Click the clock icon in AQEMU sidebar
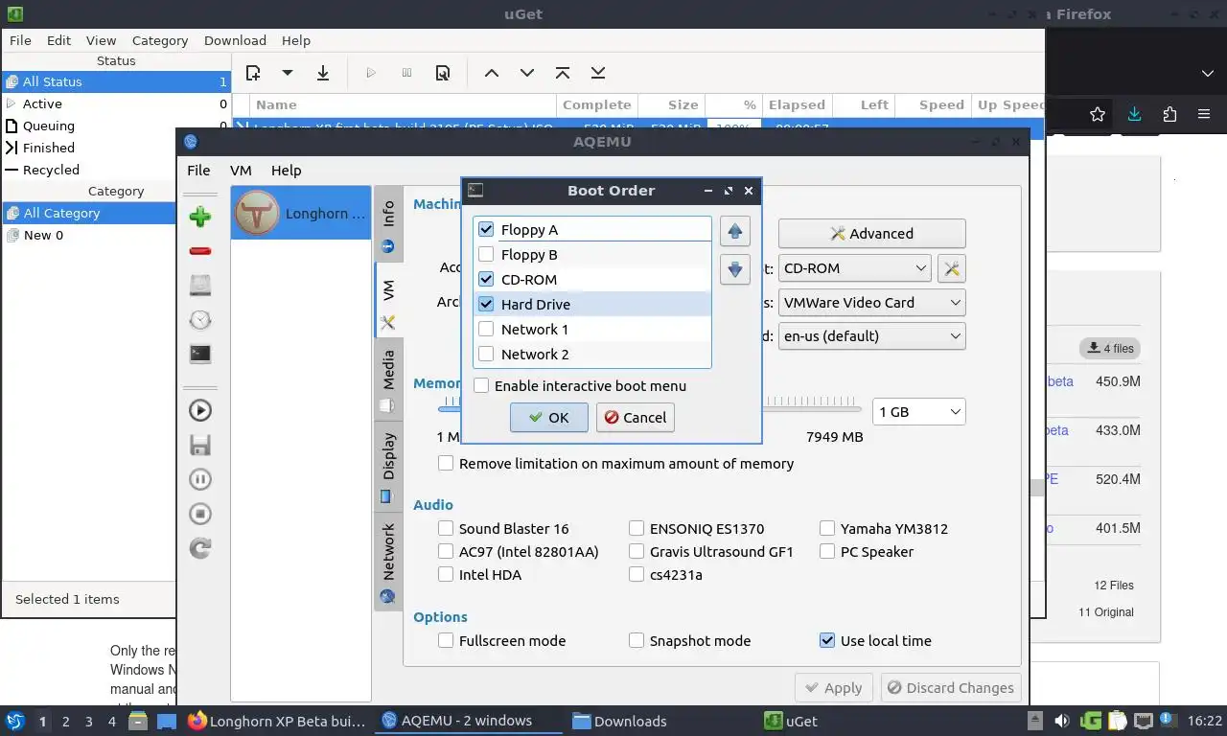 click(x=200, y=319)
